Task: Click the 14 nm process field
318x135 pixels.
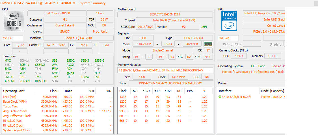Action: [x=100, y=13]
